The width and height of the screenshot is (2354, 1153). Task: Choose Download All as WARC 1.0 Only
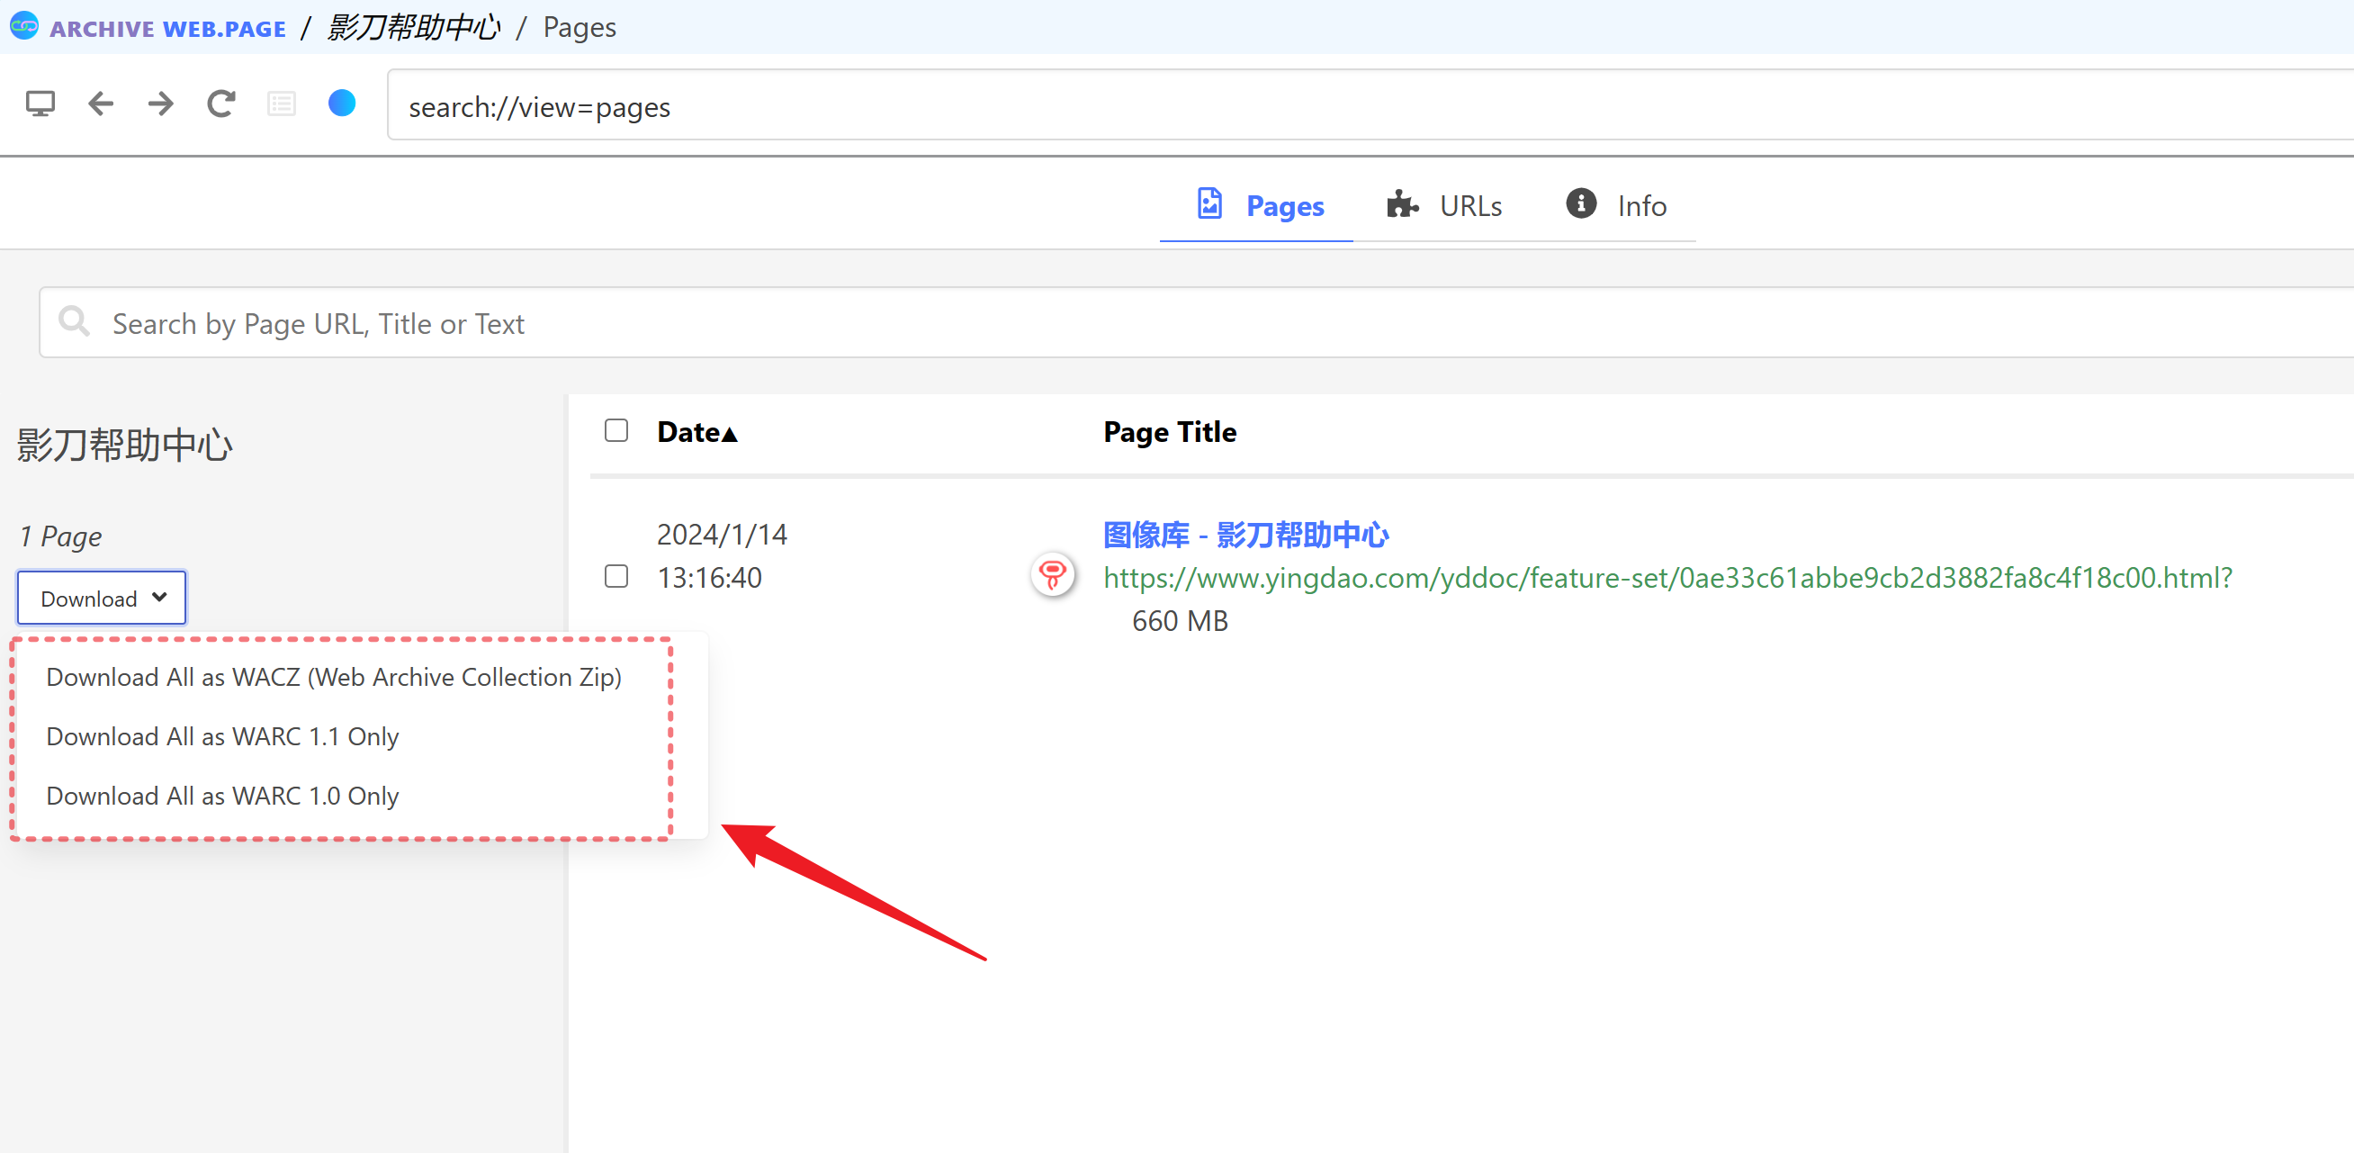pos(222,796)
